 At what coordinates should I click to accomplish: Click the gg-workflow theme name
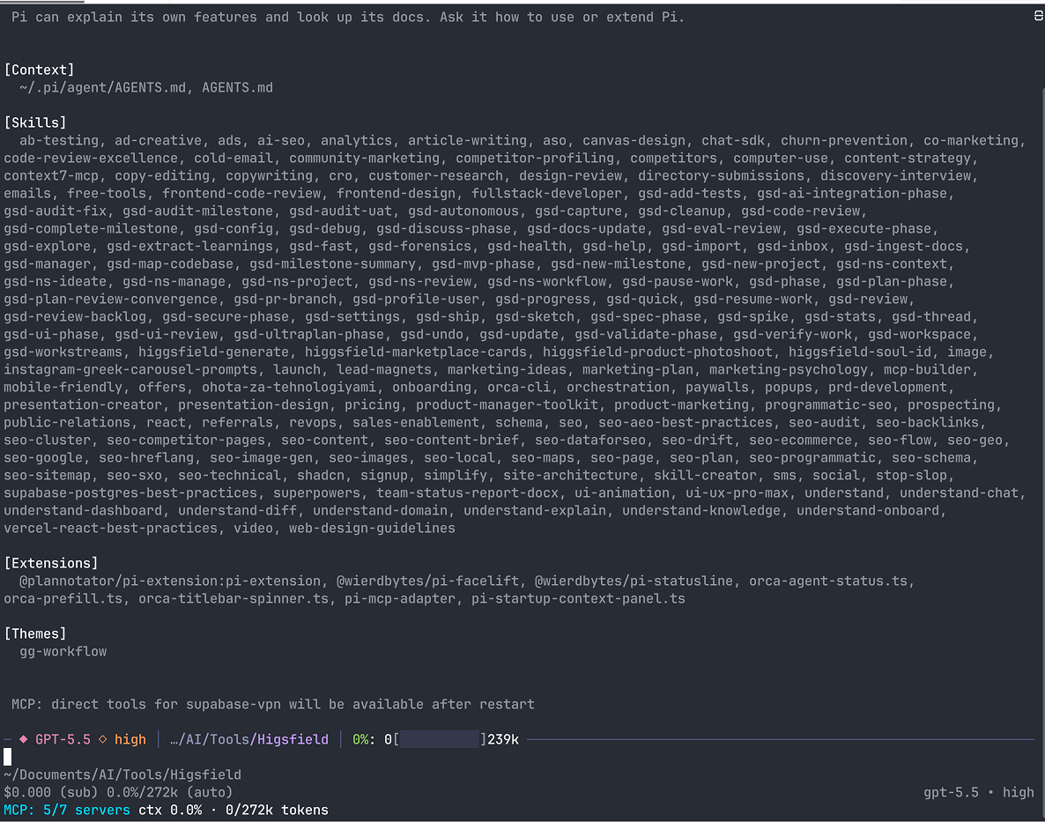point(63,651)
